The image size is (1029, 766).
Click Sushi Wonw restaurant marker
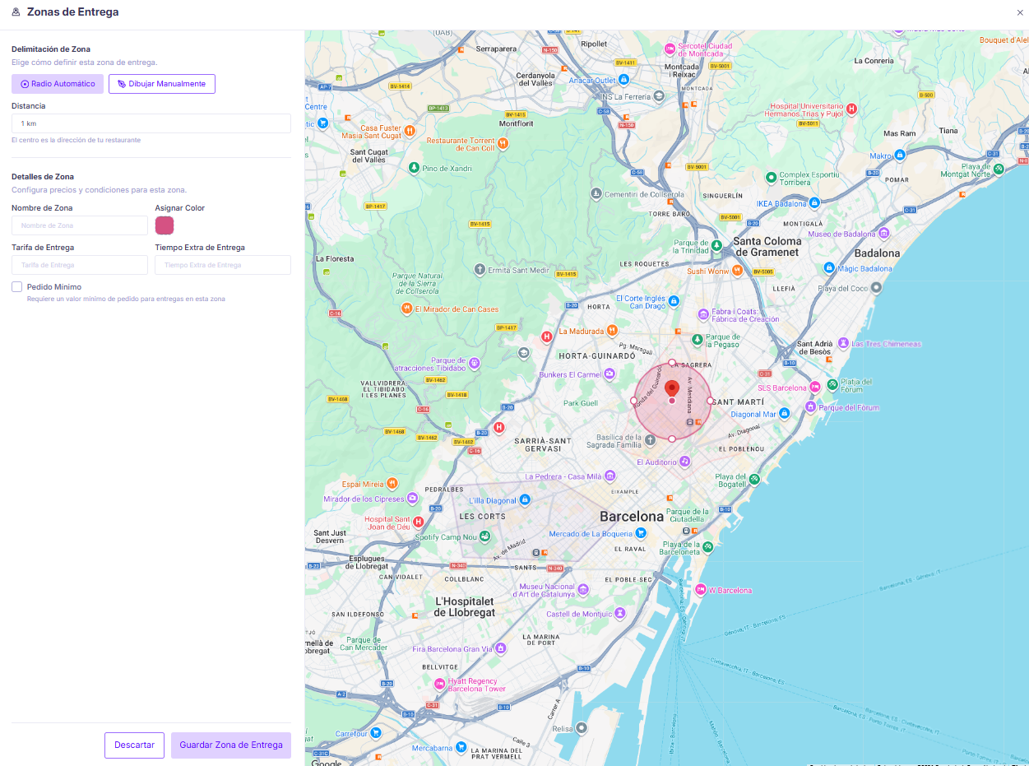pyautogui.click(x=738, y=270)
